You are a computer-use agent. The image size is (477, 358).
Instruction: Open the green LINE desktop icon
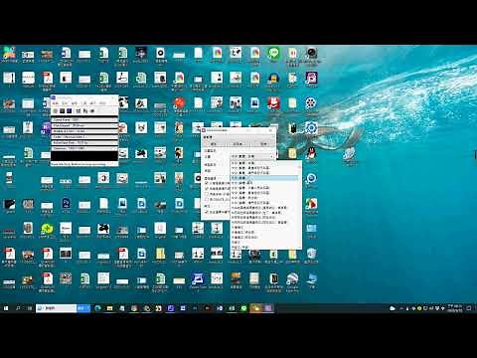[273, 53]
